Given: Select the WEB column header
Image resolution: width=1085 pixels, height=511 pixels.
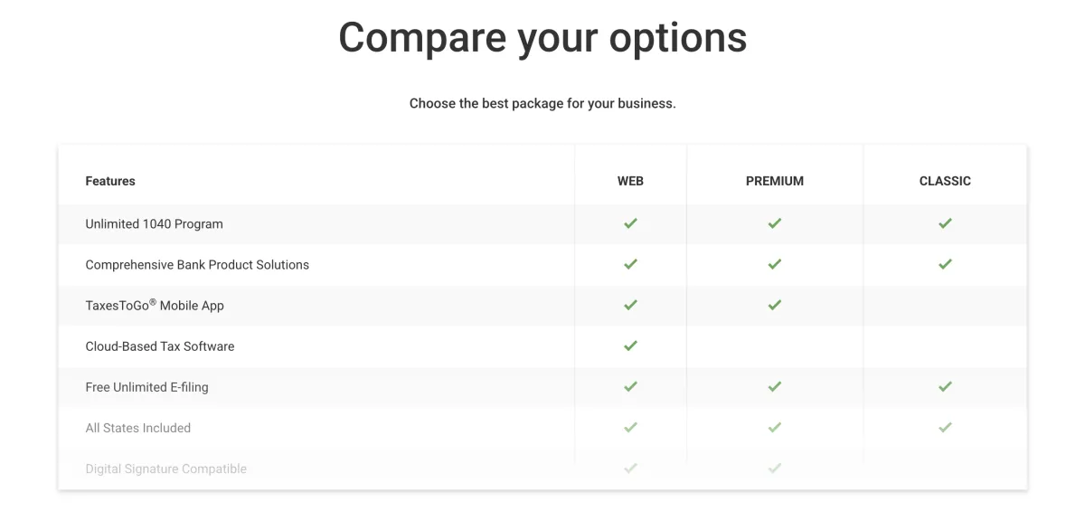Looking at the screenshot, I should tap(630, 181).
